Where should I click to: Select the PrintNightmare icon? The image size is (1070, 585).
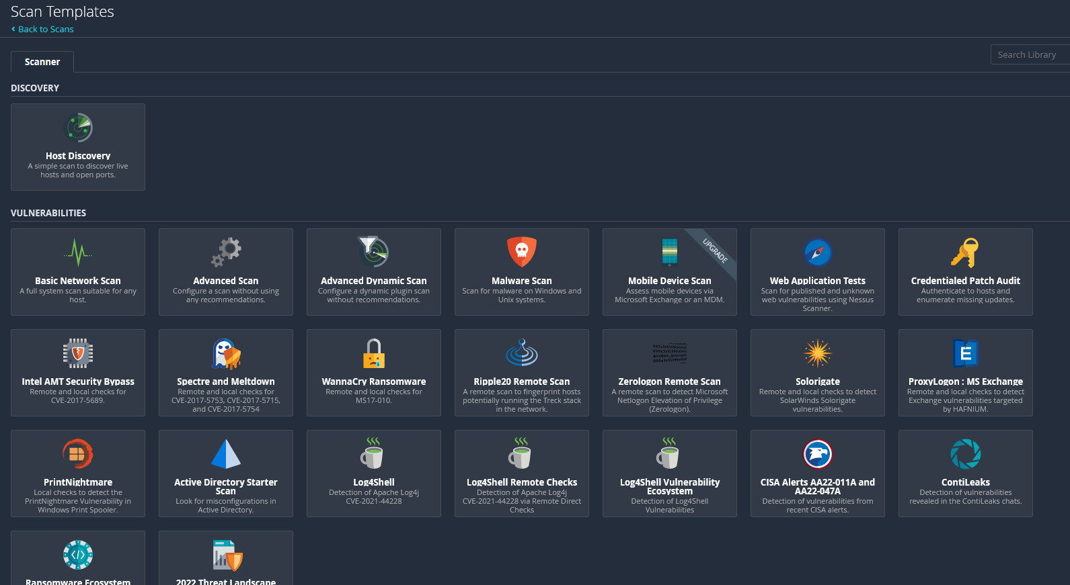point(78,454)
